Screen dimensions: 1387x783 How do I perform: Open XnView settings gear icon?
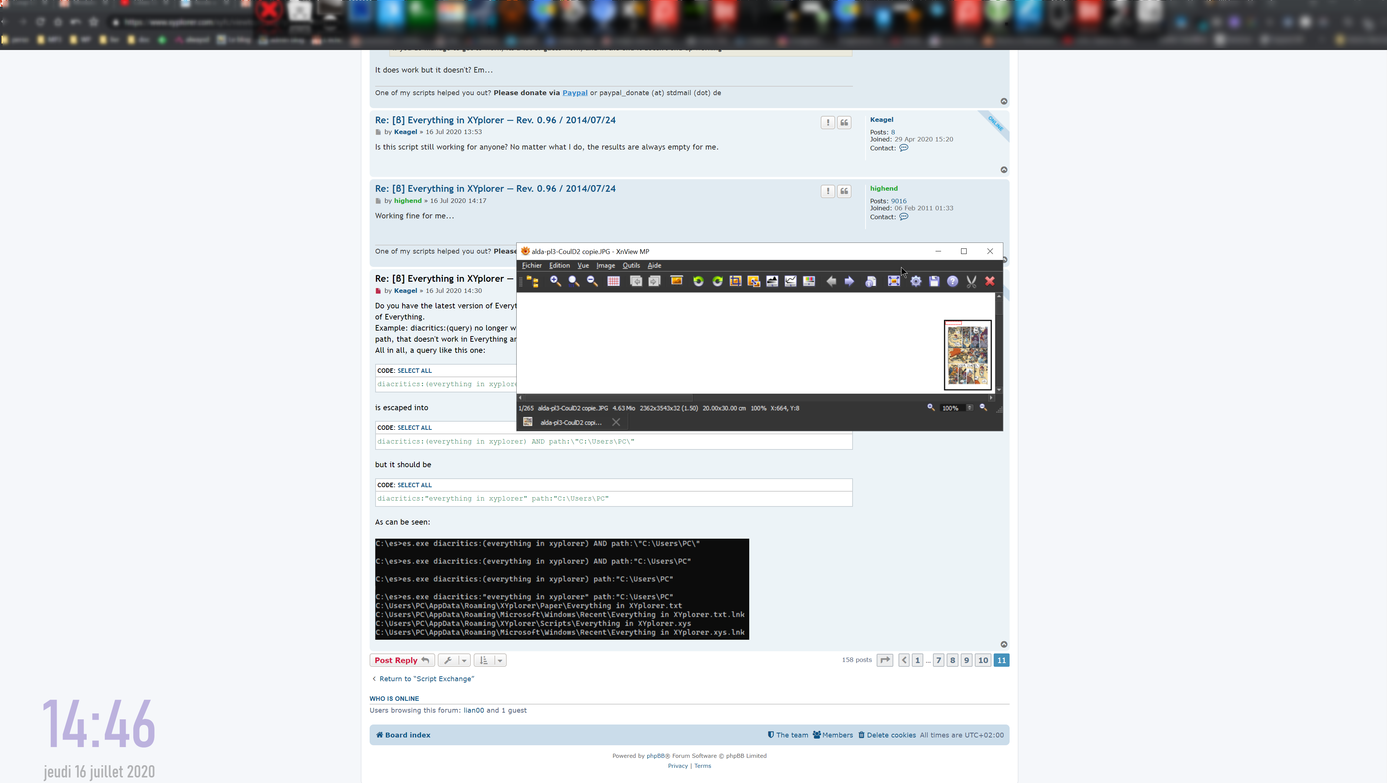point(916,281)
